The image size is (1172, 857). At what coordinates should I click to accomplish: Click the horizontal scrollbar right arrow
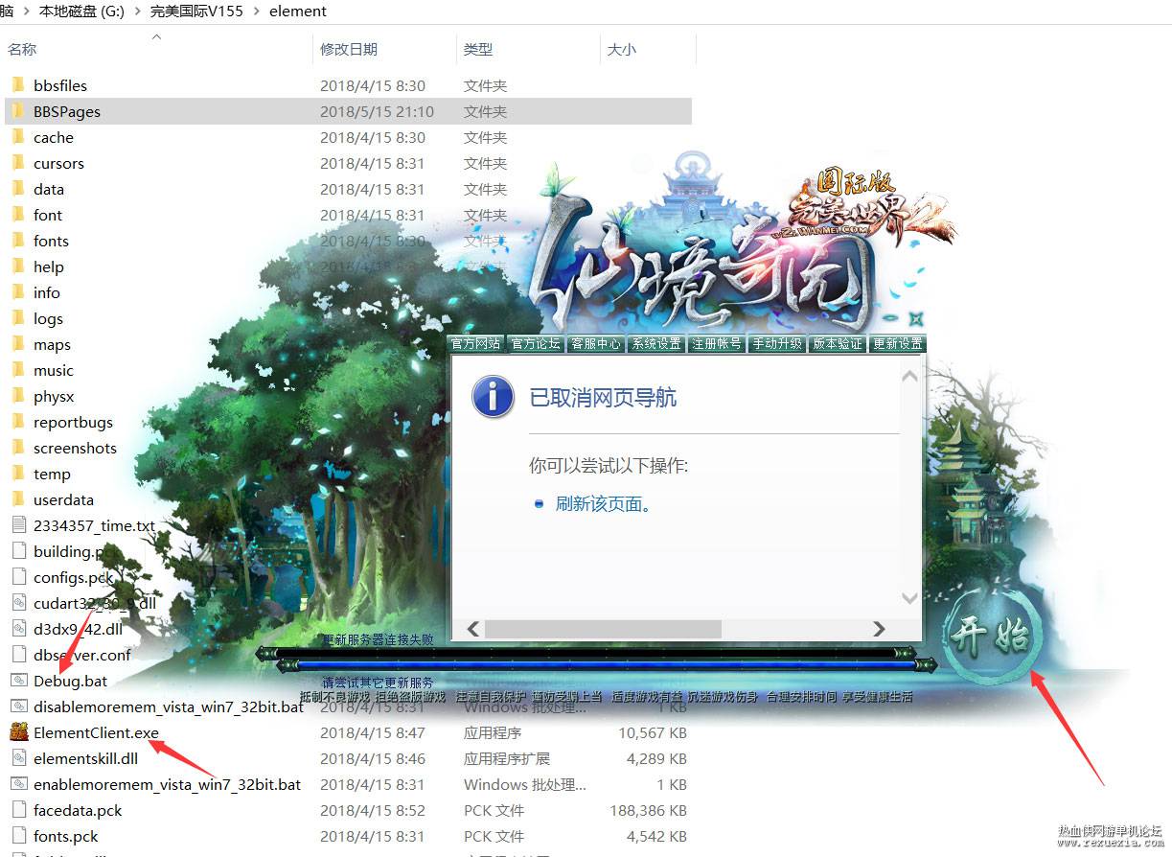[x=879, y=629]
